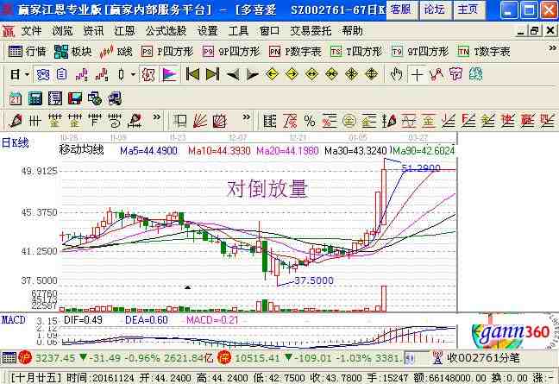This screenshot has height=384, width=559.
Task: Click the Ma5=44.4900 value
Action: point(148,151)
